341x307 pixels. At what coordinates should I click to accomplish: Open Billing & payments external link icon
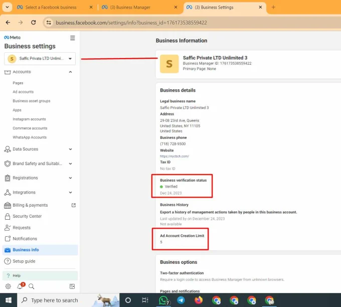[74, 205]
